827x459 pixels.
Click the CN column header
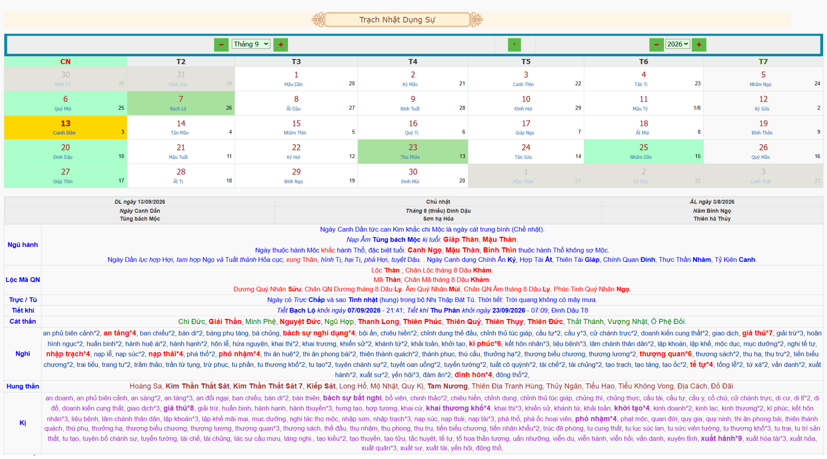65,62
